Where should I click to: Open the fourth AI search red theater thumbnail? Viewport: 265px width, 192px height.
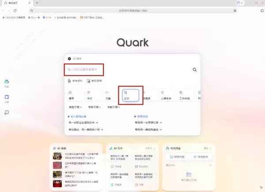pyautogui.click(x=57, y=184)
